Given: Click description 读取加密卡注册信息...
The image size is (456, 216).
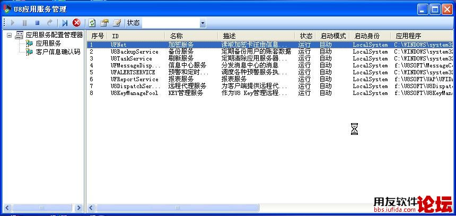Looking at the screenshot, I should 254,45.
